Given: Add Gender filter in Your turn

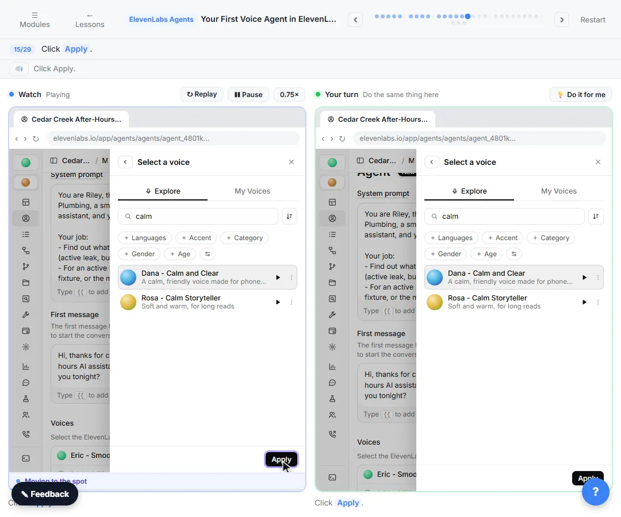Looking at the screenshot, I should tap(446, 254).
